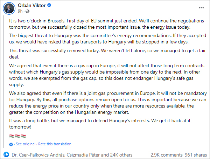Click the blue Like reaction icon
This screenshot has width=210, height=159.
6,154
